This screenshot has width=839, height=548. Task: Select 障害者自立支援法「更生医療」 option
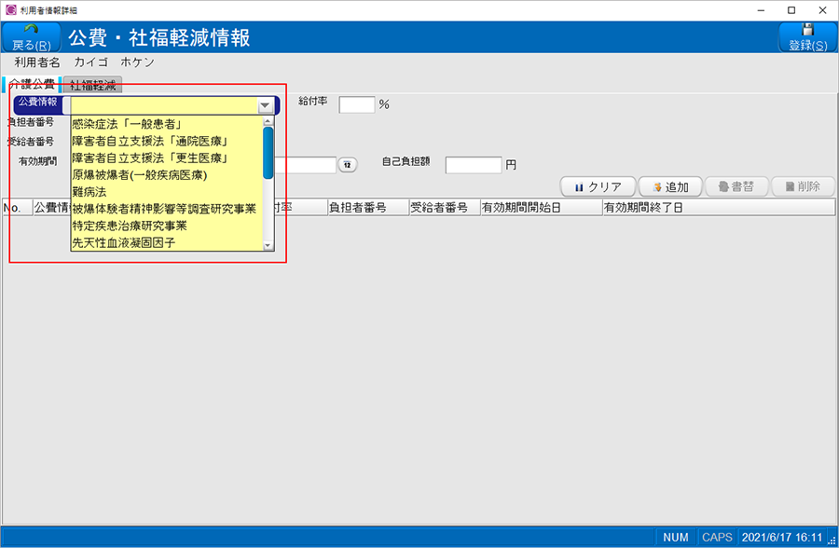tap(151, 158)
